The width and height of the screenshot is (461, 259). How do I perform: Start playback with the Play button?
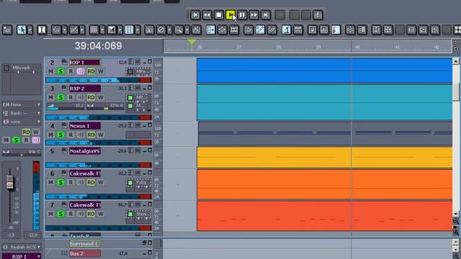pyautogui.click(x=230, y=15)
